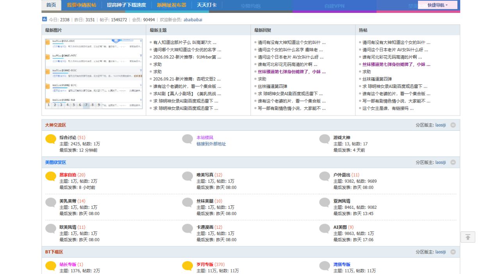Select slide number 1 in the slideshow
The image size is (500, 274).
coord(49,105)
